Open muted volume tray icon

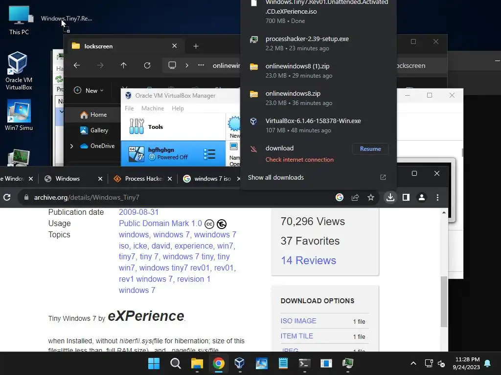click(x=441, y=363)
